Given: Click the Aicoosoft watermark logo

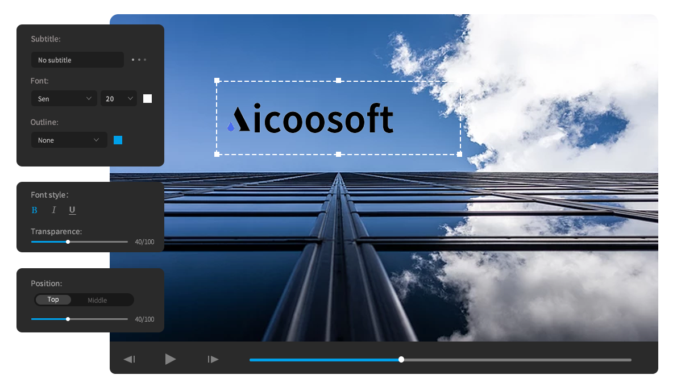Looking at the screenshot, I should click(x=310, y=118).
